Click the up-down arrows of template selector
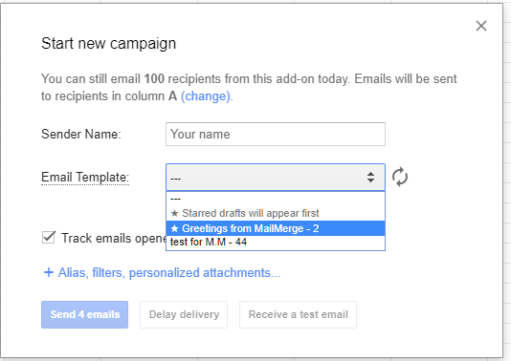Image resolution: width=511 pixels, height=361 pixels. click(x=370, y=178)
